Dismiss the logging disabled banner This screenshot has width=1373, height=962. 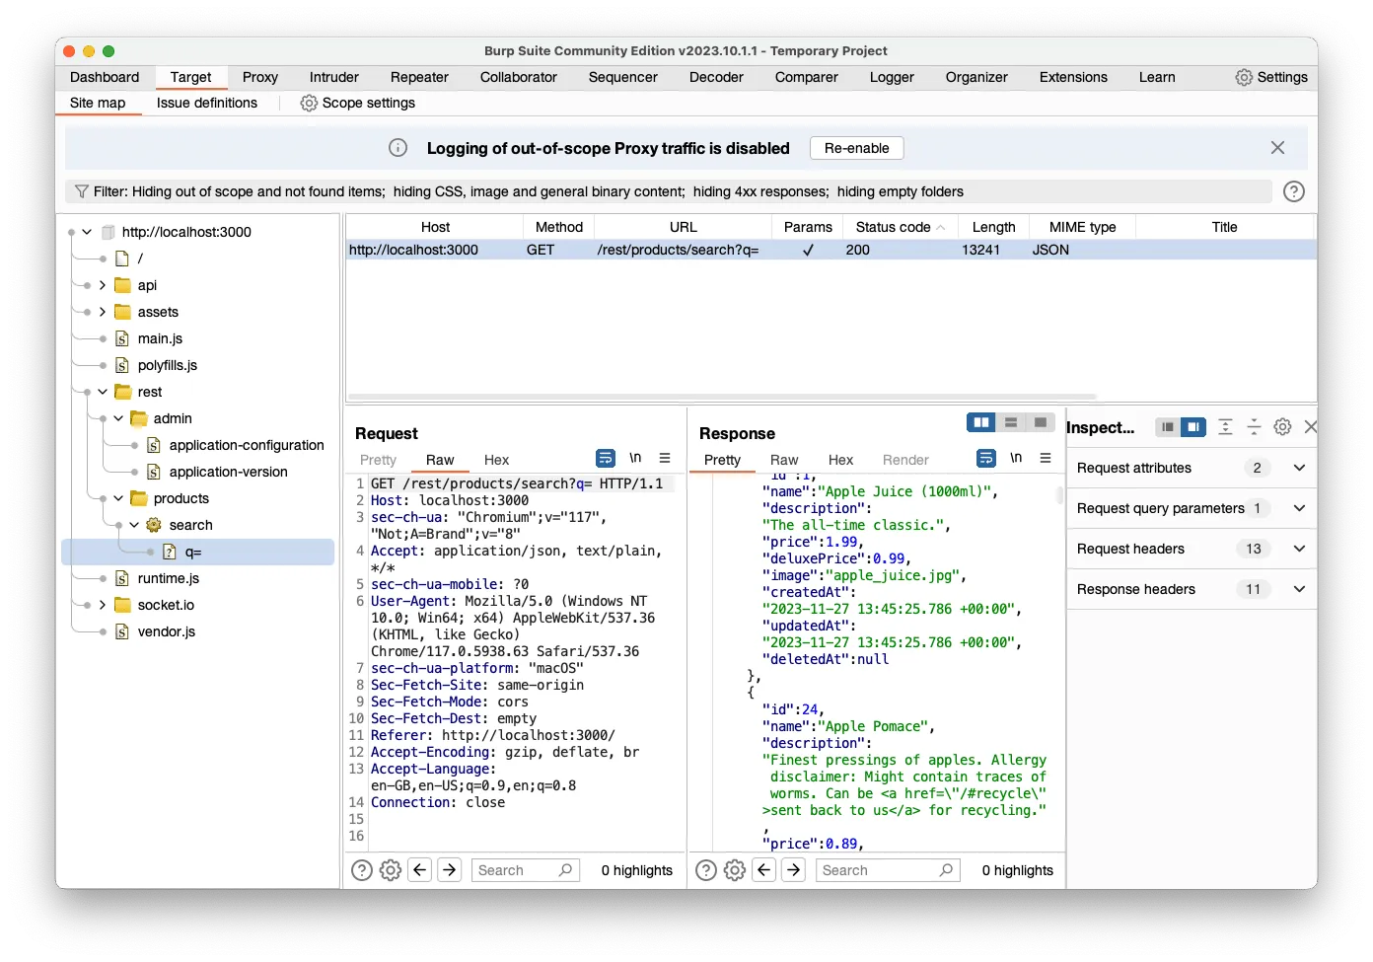[1277, 147]
